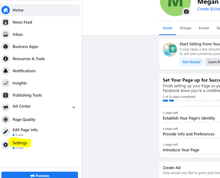This screenshot has height=178, width=220.
Task: Click the camera icon on profile picture
Action: coord(186,12)
